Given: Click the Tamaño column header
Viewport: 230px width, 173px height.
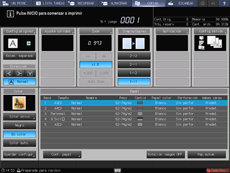Looking at the screenshot, I should (x=64, y=98).
